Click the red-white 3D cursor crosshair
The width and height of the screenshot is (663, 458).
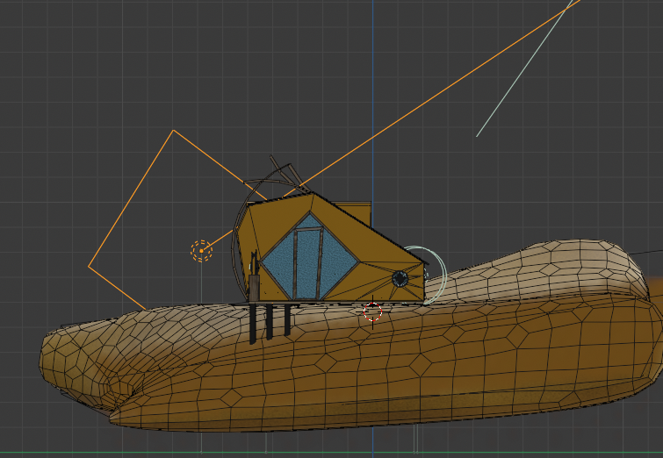372,311
